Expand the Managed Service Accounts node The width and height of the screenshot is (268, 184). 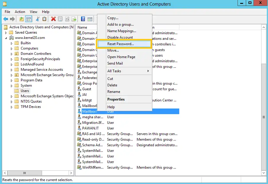(x=12, y=70)
